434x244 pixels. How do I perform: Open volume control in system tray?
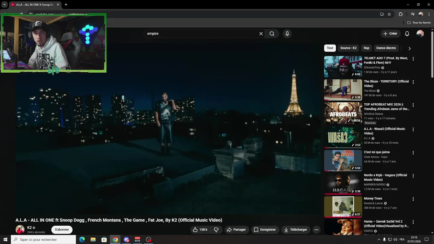click(x=395, y=240)
